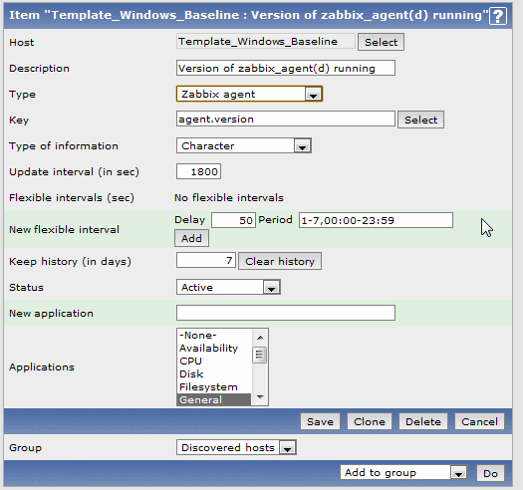Click the Delay input showing 50

point(233,220)
